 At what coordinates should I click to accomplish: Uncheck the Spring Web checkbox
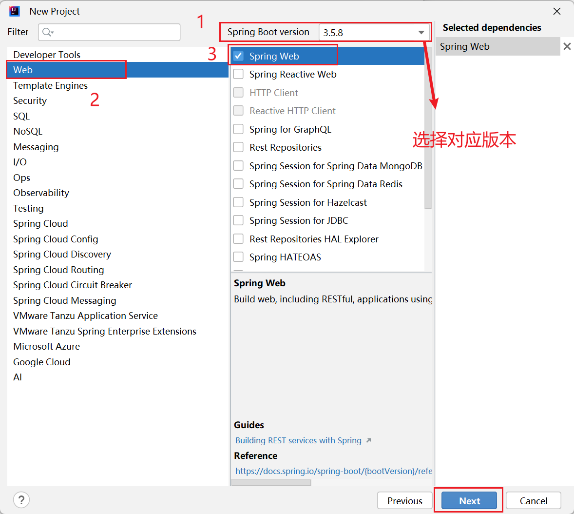click(238, 56)
